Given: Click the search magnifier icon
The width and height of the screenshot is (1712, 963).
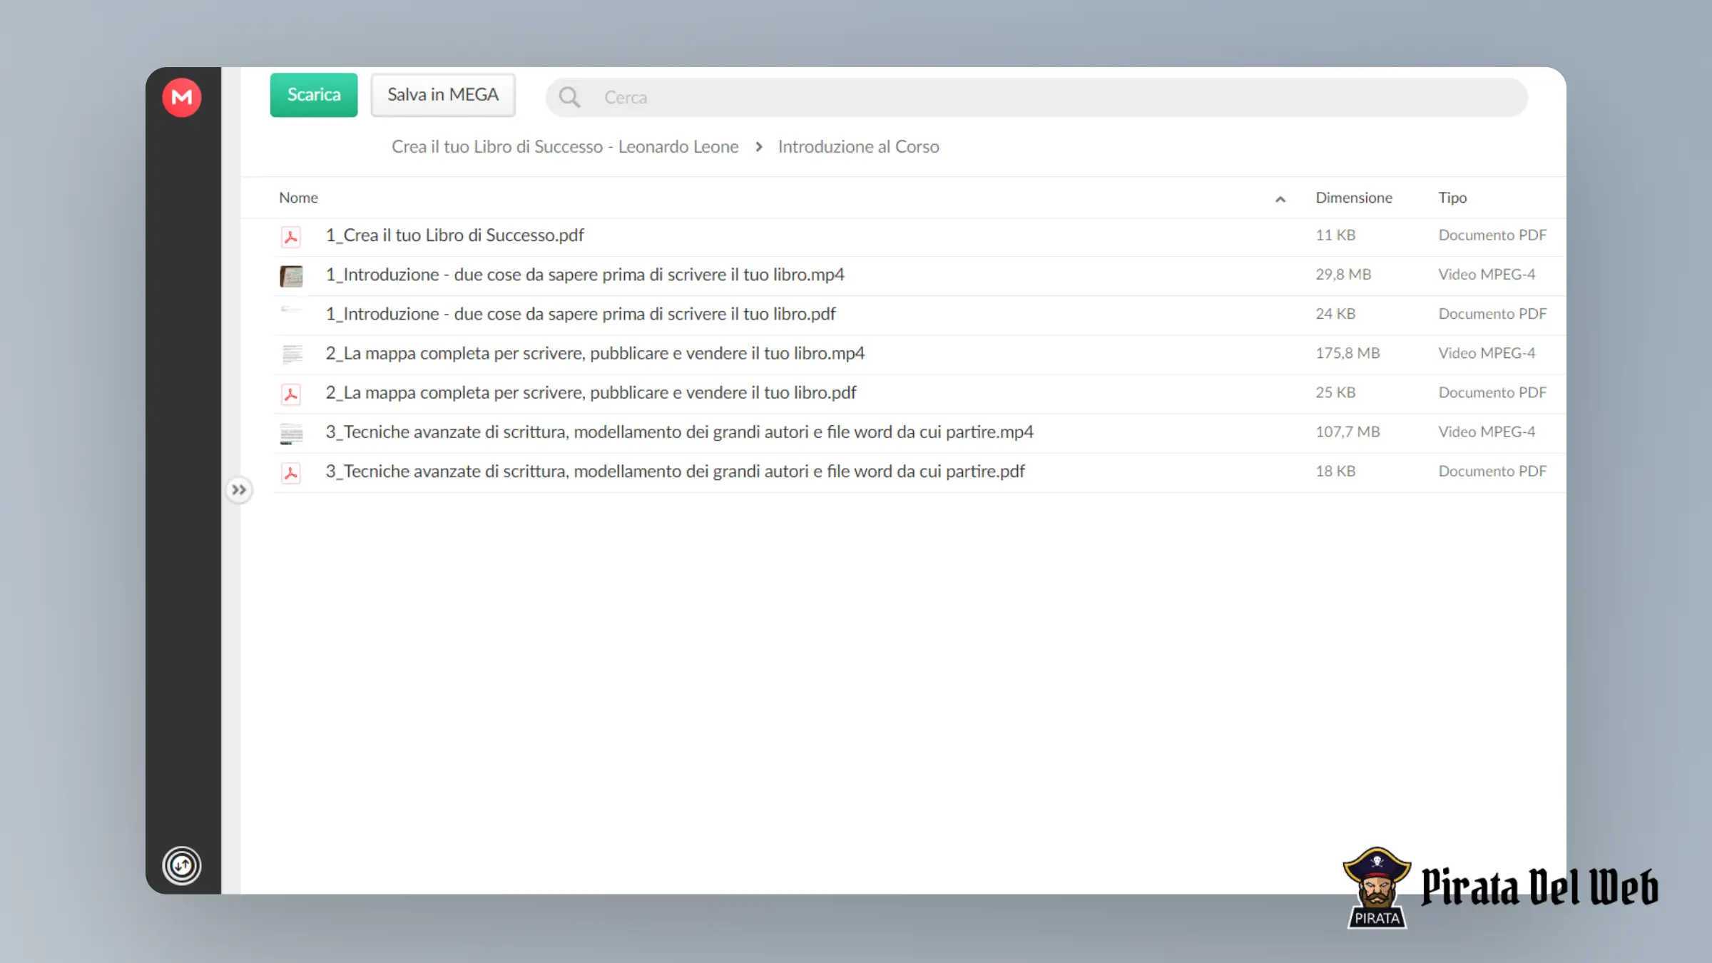Looking at the screenshot, I should (569, 97).
